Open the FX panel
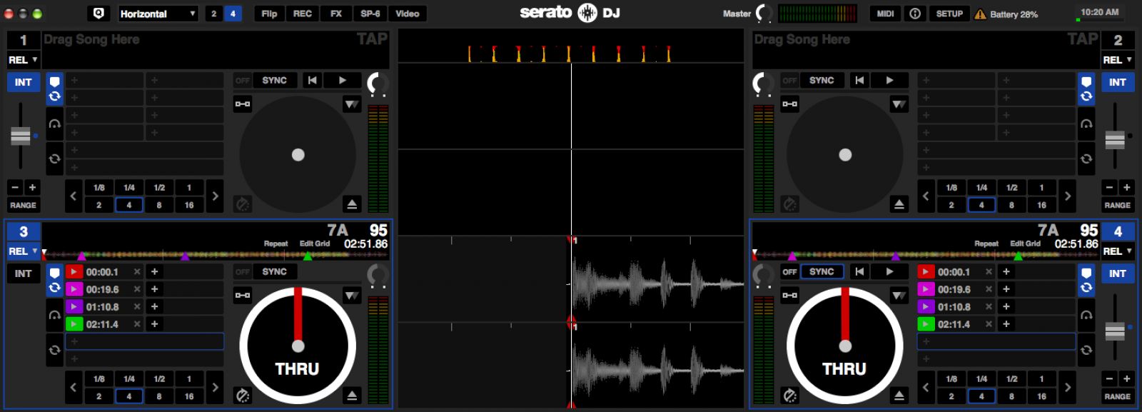Screen dimensions: 1142x412 336,14
